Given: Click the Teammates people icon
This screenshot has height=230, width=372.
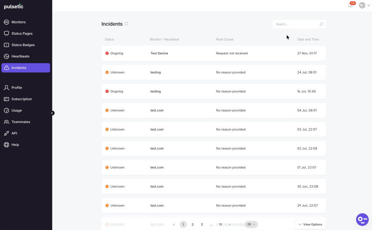Looking at the screenshot, I should 7,122.
